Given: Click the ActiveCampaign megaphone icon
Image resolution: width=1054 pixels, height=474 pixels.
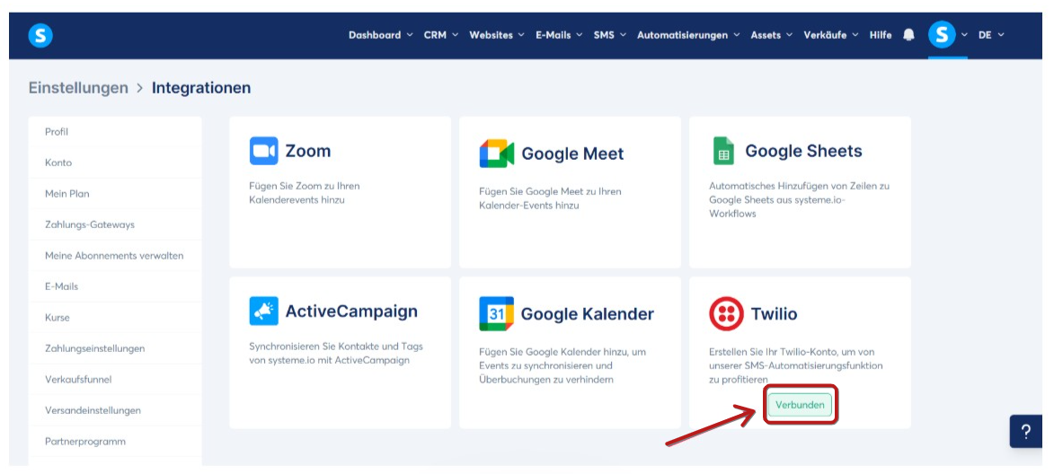Looking at the screenshot, I should pos(263,311).
